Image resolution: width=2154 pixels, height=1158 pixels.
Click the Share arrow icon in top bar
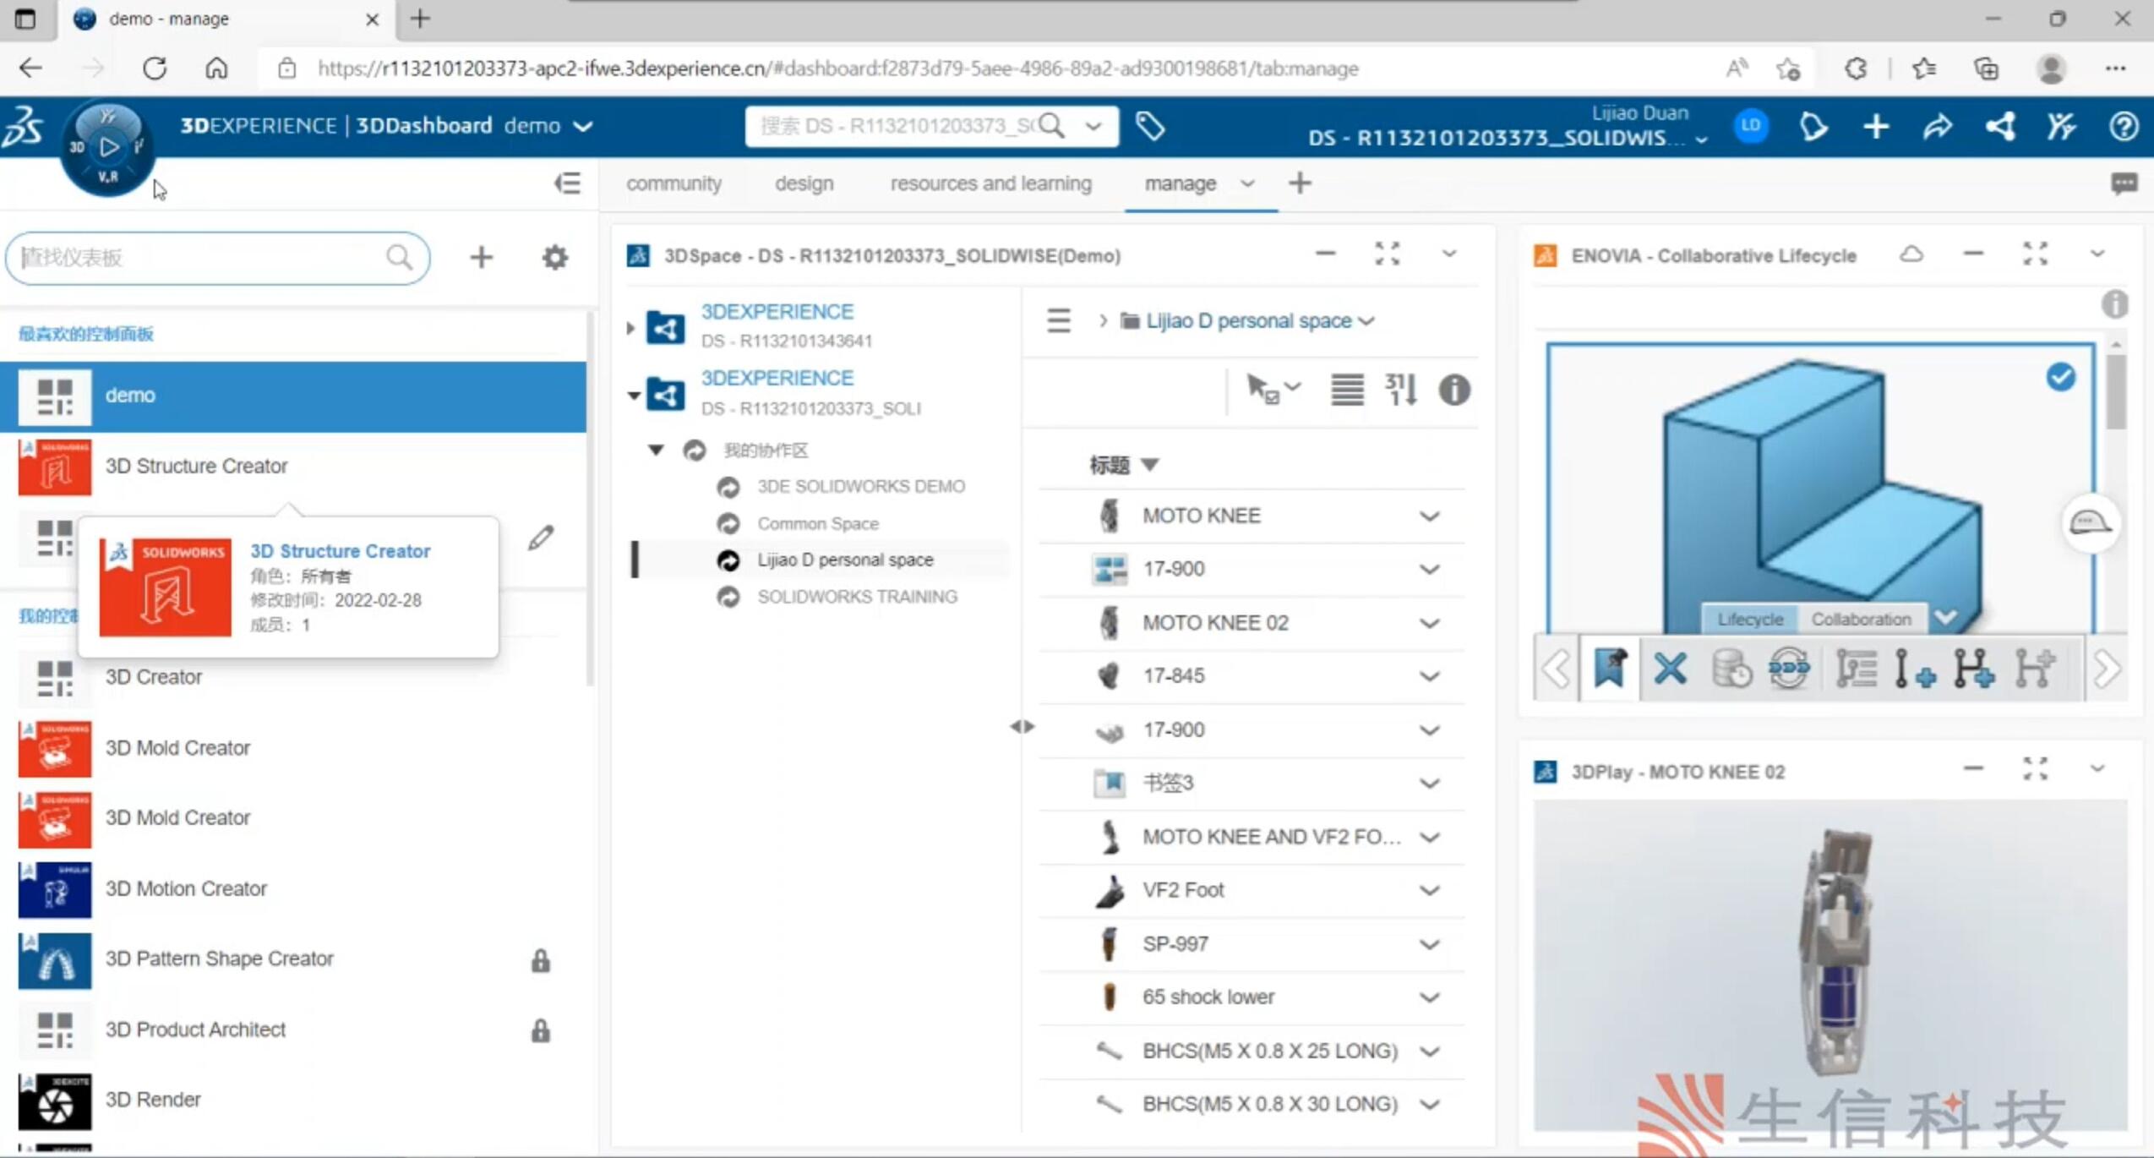pos(1937,127)
